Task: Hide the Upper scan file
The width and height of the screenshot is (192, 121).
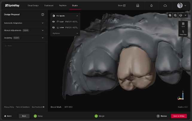Action: (54, 22)
